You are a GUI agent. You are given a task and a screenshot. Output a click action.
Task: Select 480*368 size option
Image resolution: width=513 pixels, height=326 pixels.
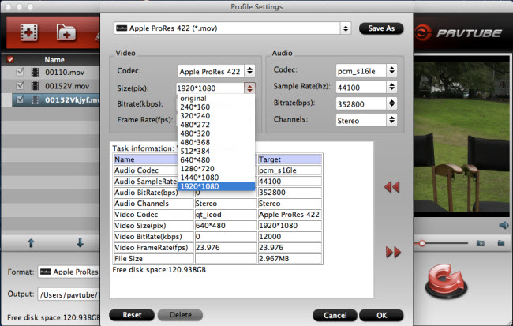pos(216,142)
